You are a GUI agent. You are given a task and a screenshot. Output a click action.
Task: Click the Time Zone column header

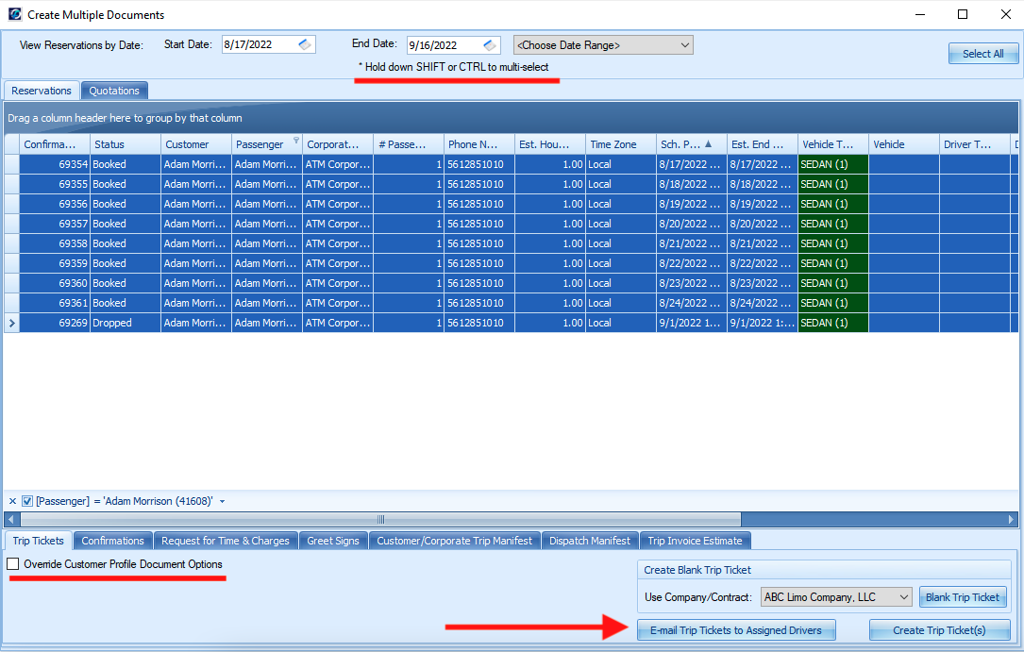point(621,144)
